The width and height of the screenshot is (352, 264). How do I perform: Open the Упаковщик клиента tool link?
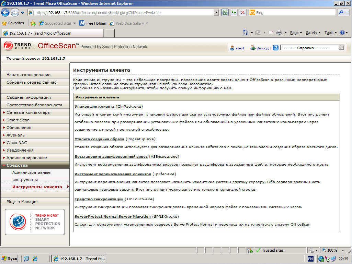coord(94,106)
